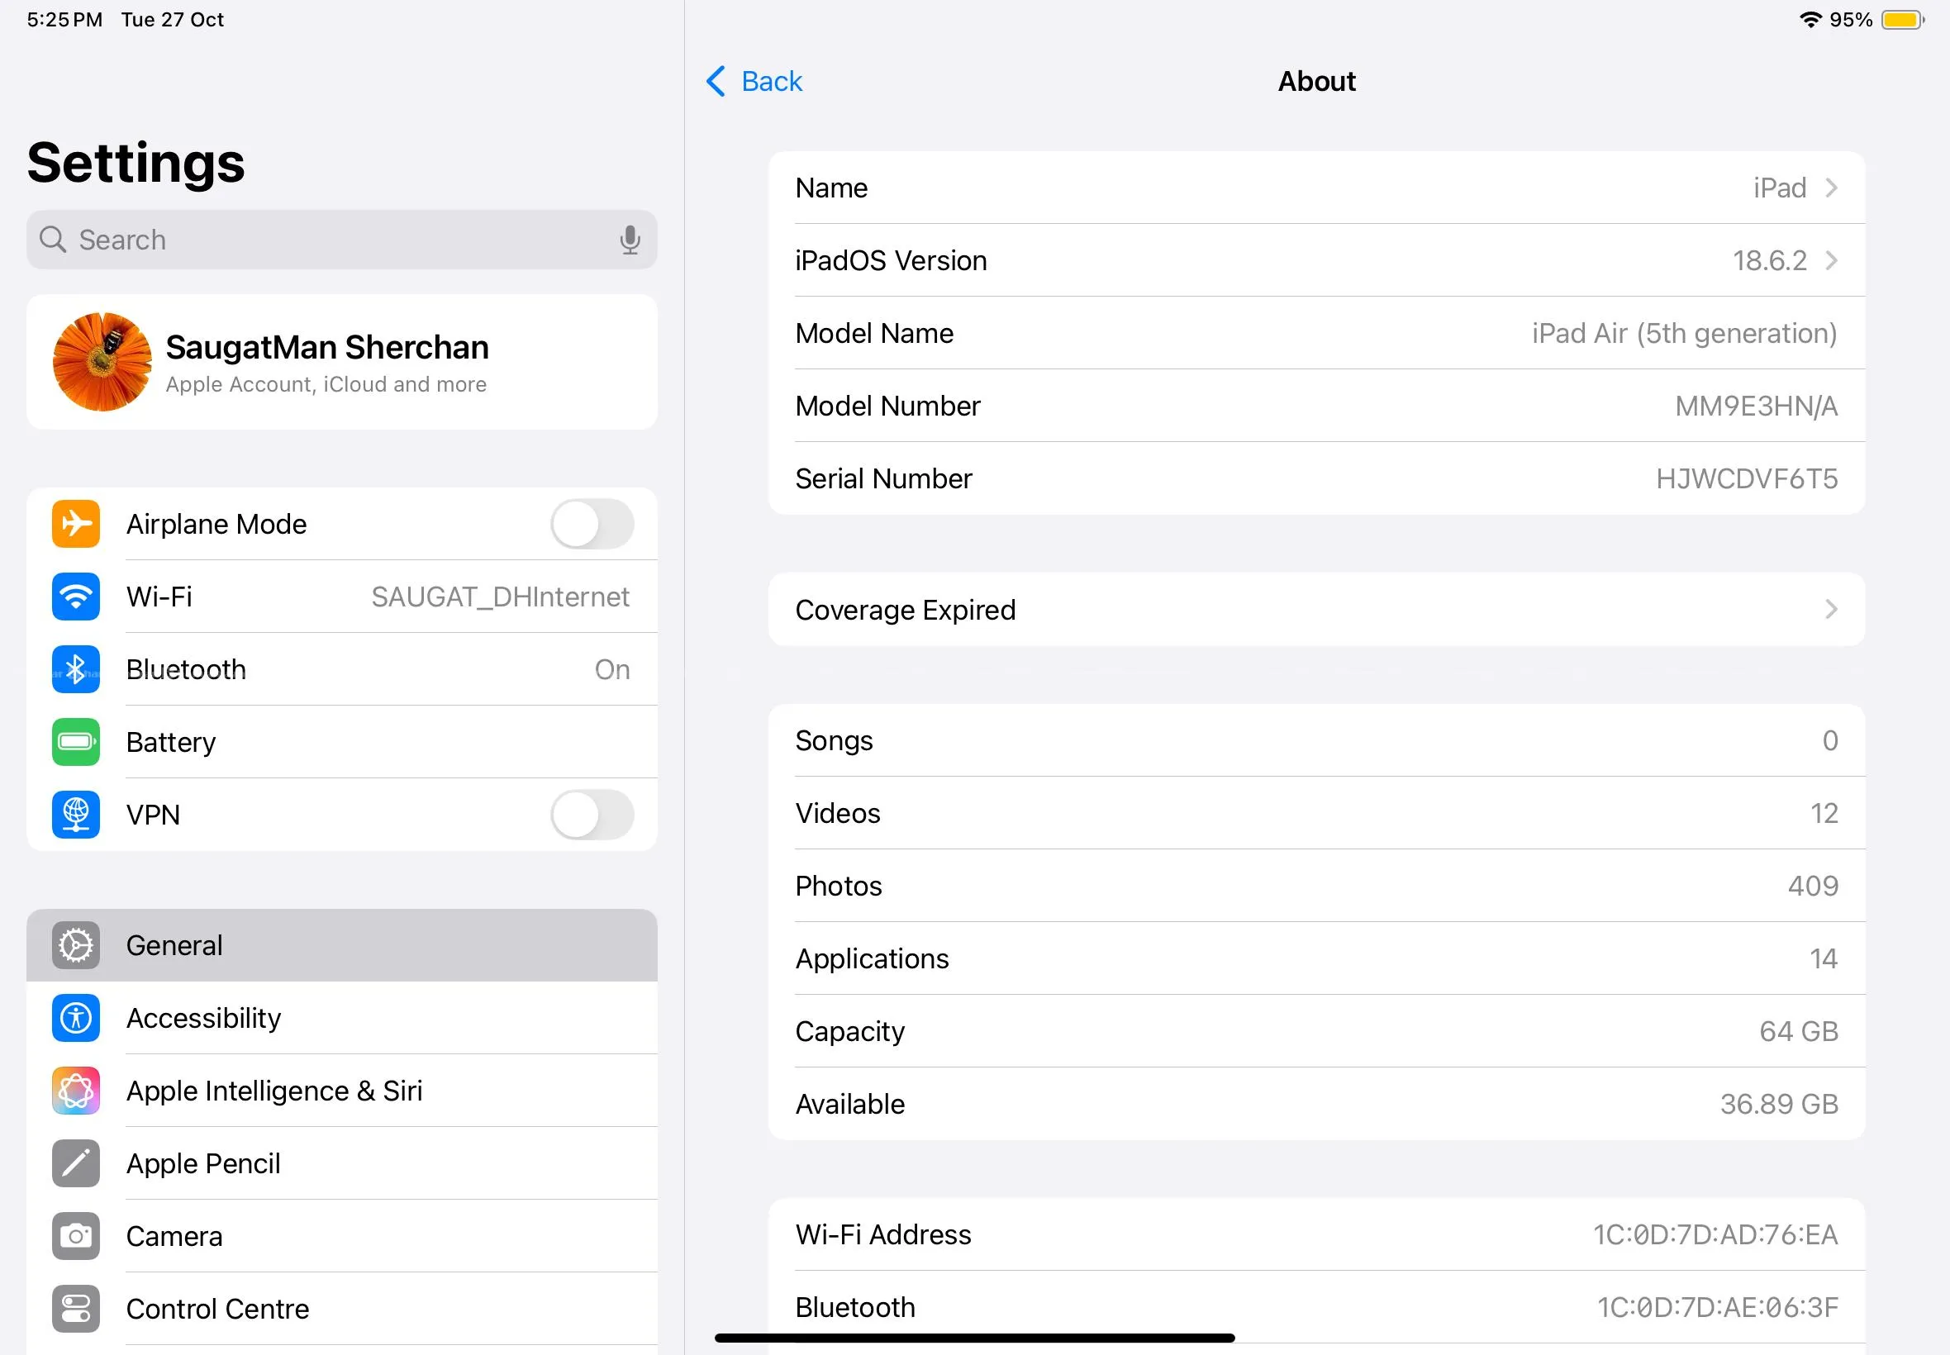This screenshot has height=1355, width=1950.
Task: Open Wi-Fi network SAUGAT_DHInternet
Action: point(342,597)
